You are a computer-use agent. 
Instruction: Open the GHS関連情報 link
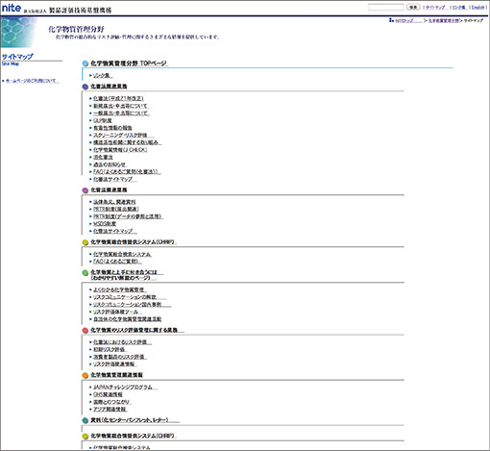click(108, 394)
